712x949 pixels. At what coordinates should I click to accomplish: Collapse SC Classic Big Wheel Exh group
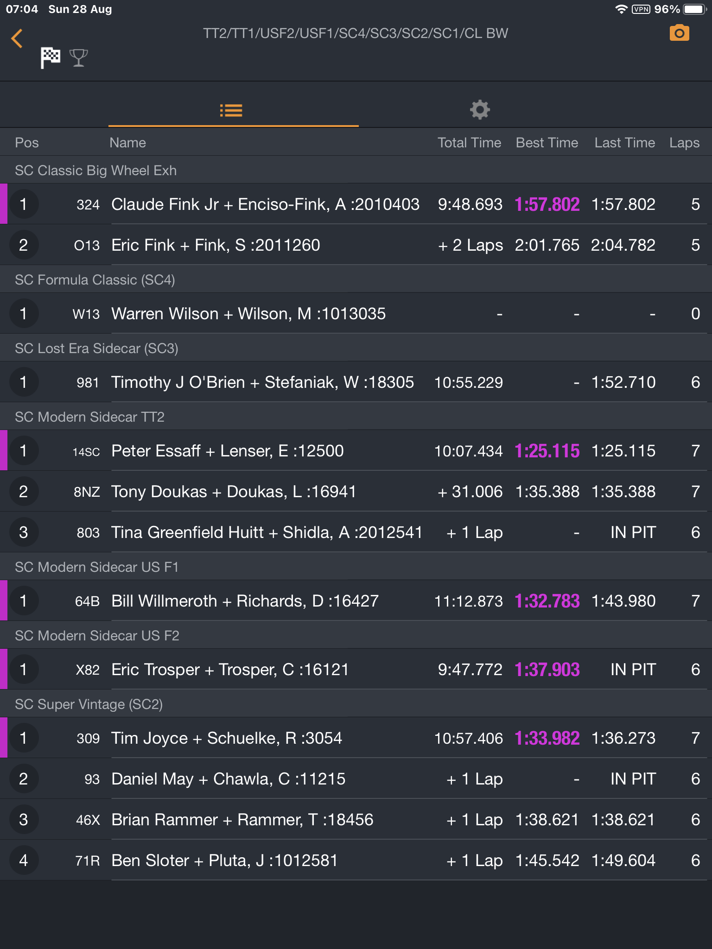(356, 170)
